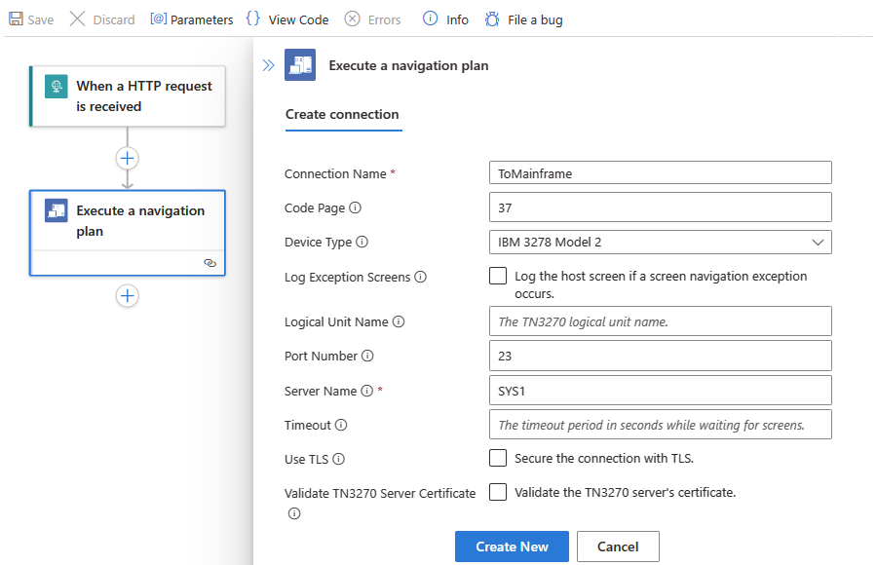Viewport: 877px width, 565px height.
Task: Click the Discard X icon
Action: click(77, 19)
